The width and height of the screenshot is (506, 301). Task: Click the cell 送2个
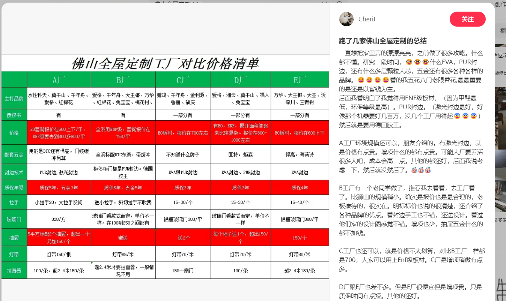coord(183,237)
